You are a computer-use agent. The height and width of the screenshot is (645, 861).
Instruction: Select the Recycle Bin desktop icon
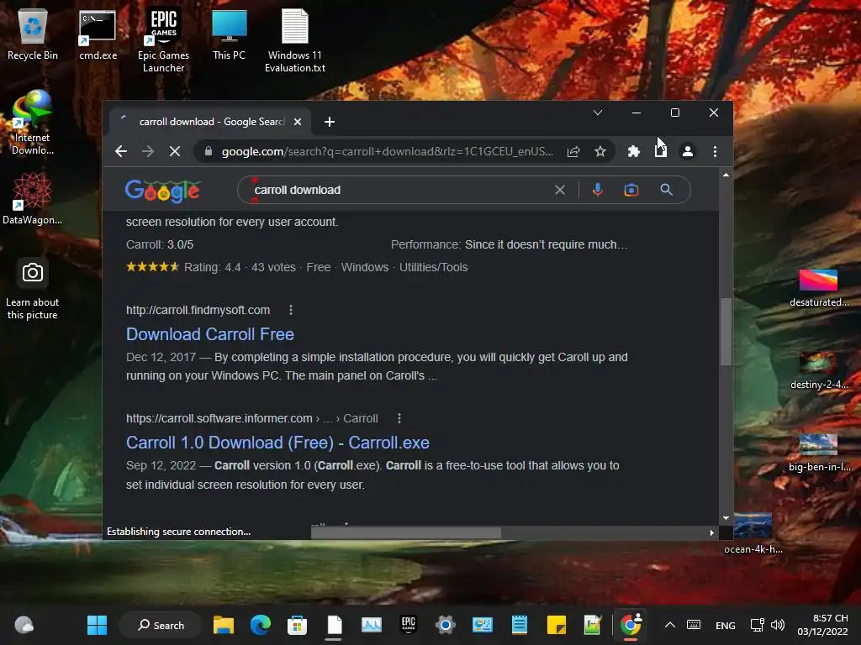click(33, 34)
